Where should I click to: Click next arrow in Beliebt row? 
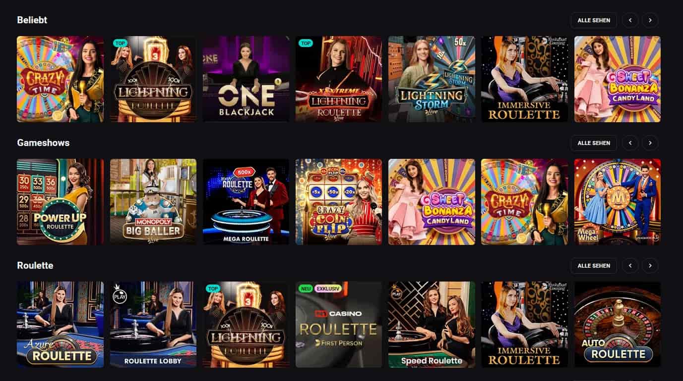[x=650, y=20]
